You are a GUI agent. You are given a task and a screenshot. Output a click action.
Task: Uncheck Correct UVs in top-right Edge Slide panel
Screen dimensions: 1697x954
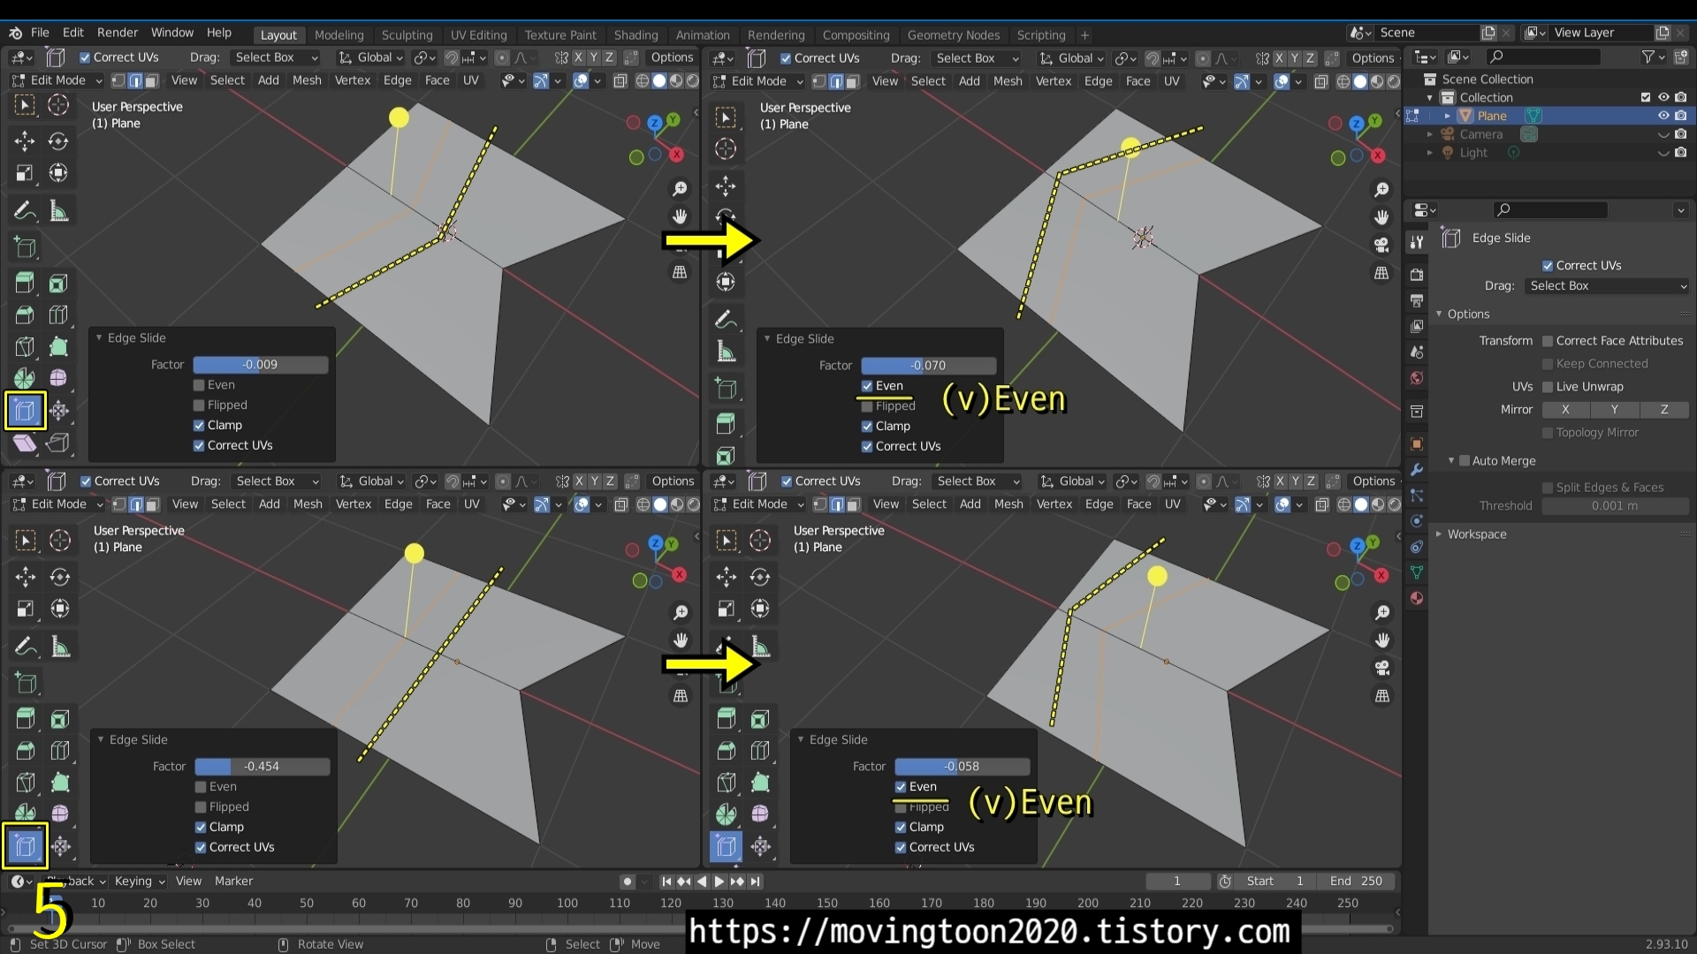[x=867, y=447]
